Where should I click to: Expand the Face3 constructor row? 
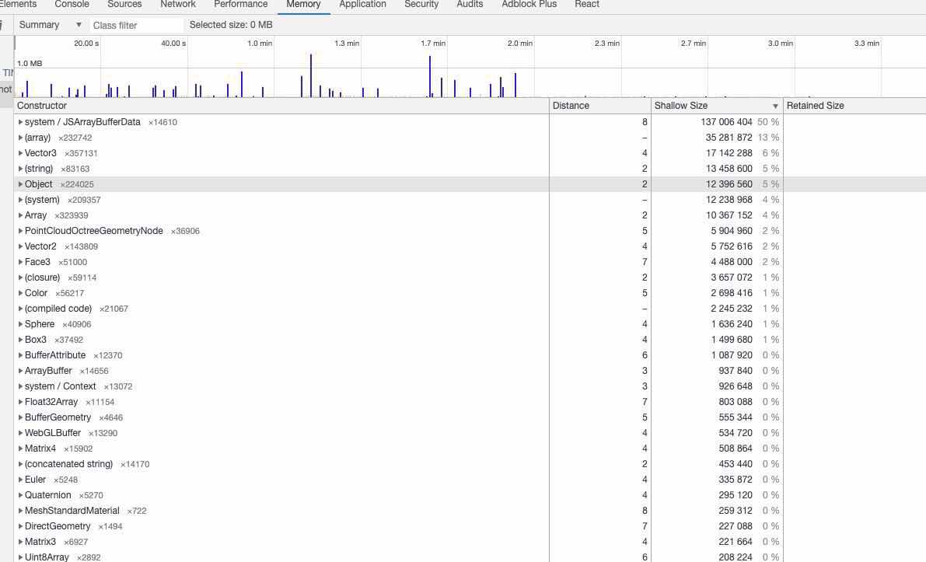pos(20,262)
